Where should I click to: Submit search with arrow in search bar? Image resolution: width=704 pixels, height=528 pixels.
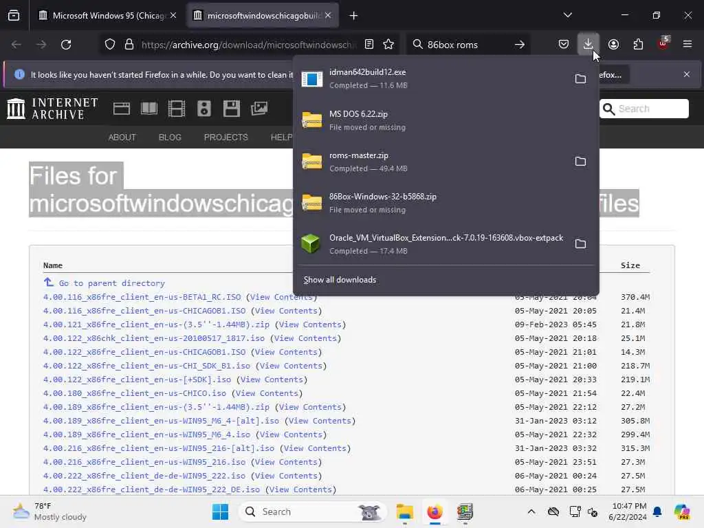point(520,45)
